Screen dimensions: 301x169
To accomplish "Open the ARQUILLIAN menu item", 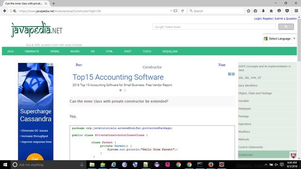I will (170, 51).
